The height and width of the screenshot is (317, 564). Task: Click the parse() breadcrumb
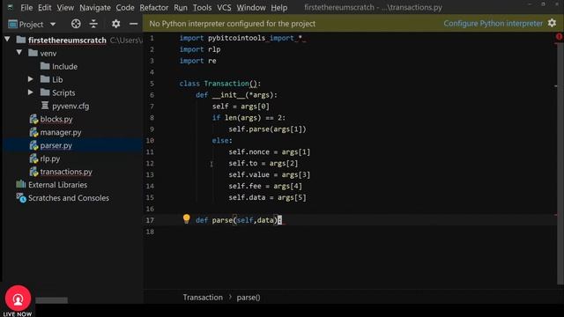point(249,298)
